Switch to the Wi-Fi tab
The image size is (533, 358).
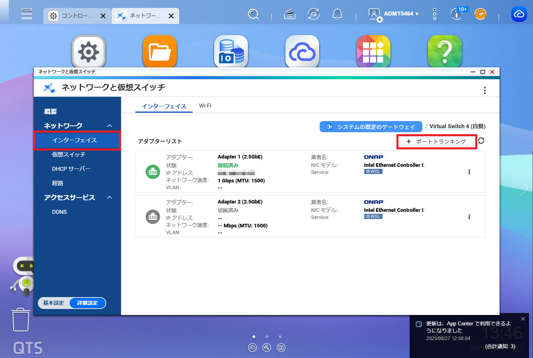(x=205, y=106)
